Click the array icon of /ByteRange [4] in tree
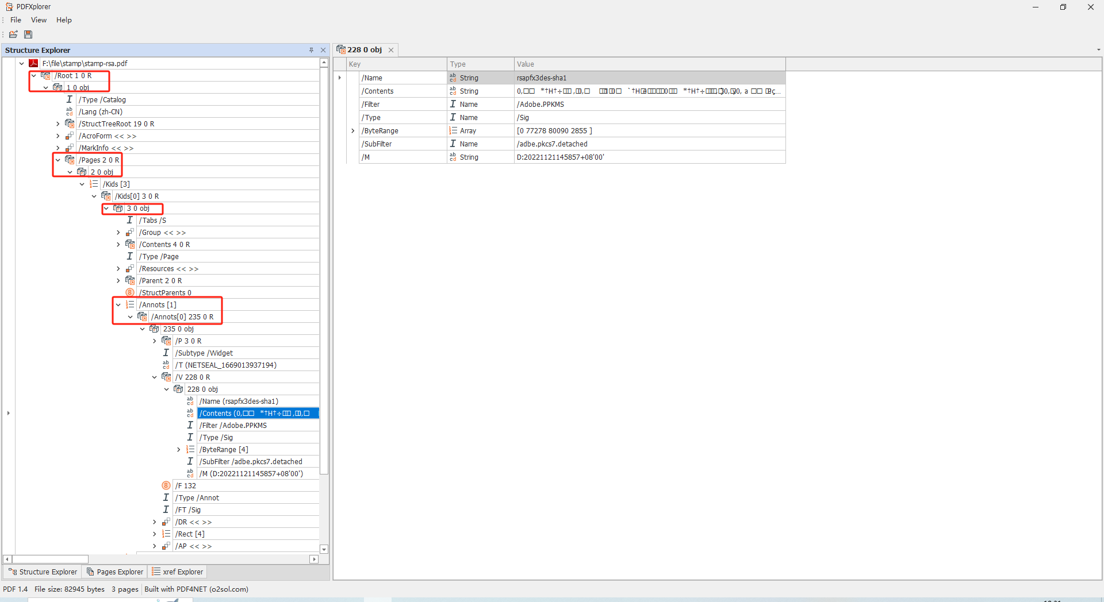This screenshot has width=1104, height=602. click(x=190, y=449)
